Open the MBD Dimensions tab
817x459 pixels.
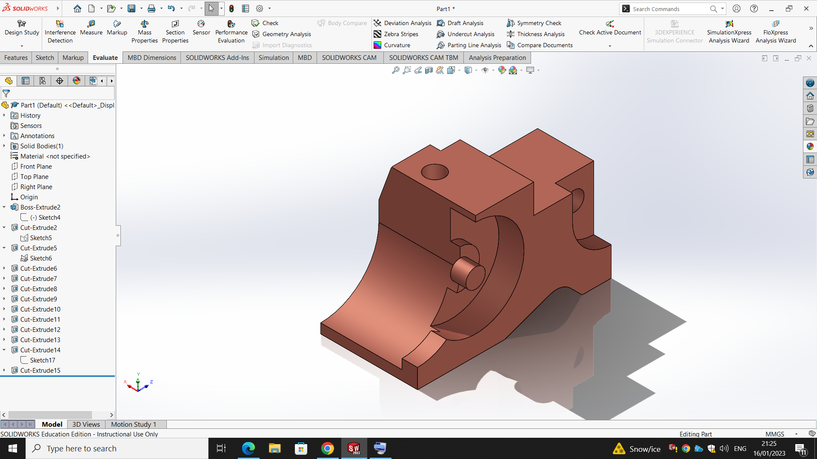(152, 58)
